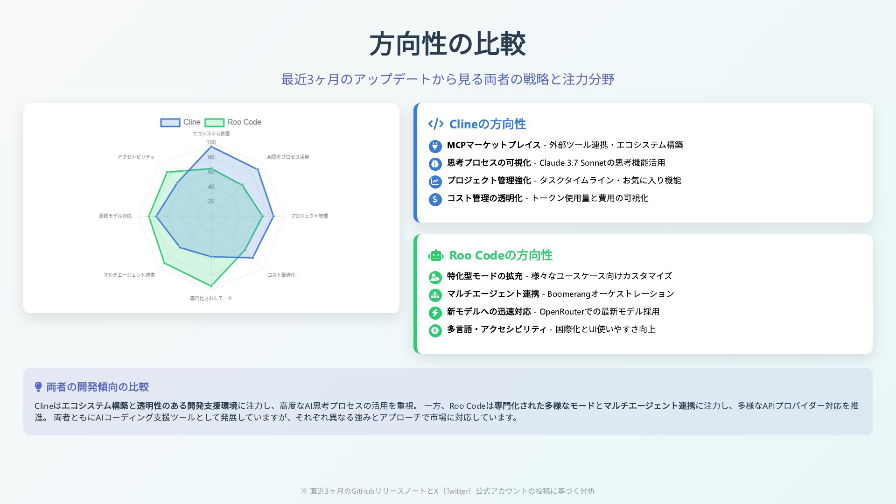Click the マルチエージェント連携 axis label on the chart

[x=129, y=275]
